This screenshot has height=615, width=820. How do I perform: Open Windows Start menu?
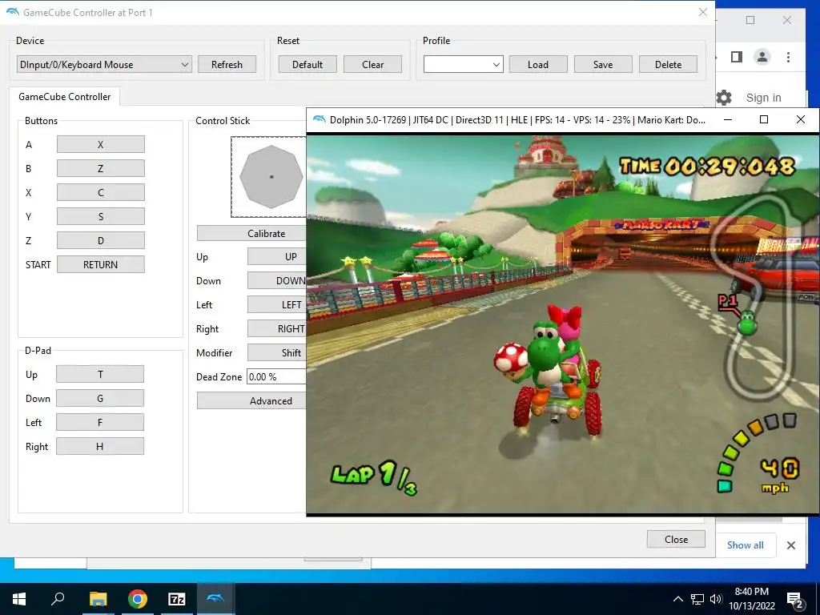pyautogui.click(x=19, y=599)
